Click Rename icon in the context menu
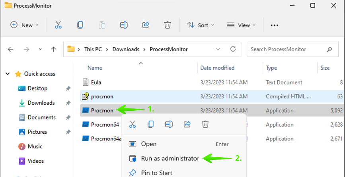The image size is (345, 177). [169, 124]
